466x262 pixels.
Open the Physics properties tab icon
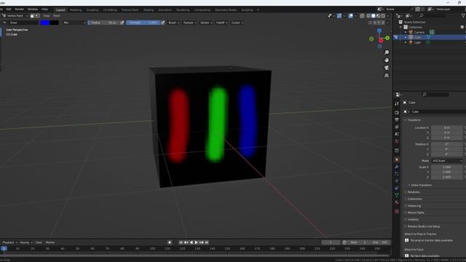(397, 181)
